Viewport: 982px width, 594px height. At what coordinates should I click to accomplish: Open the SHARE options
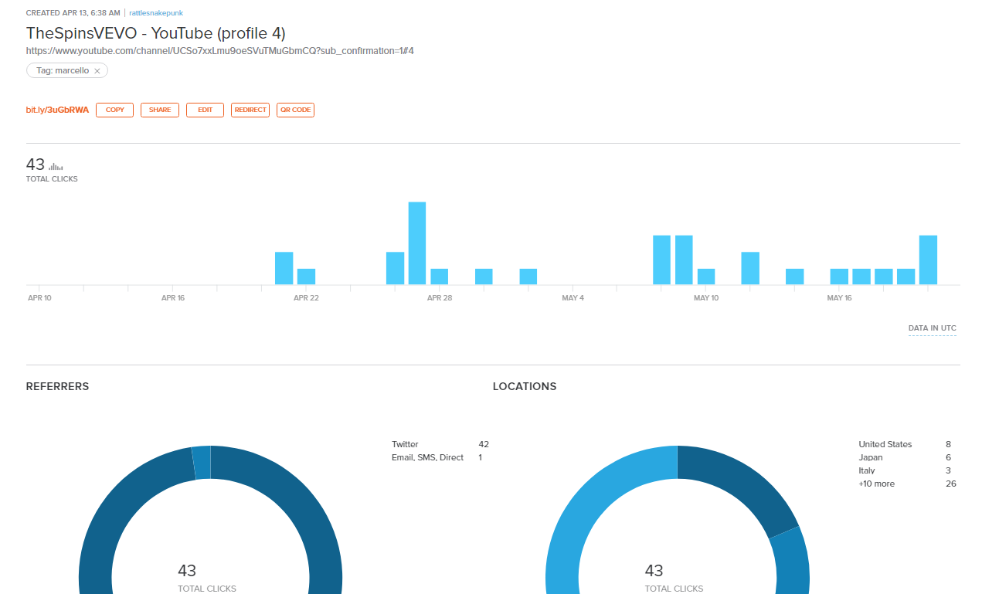click(160, 110)
